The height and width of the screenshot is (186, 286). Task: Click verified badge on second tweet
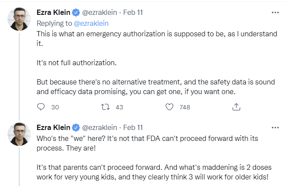[76, 127]
